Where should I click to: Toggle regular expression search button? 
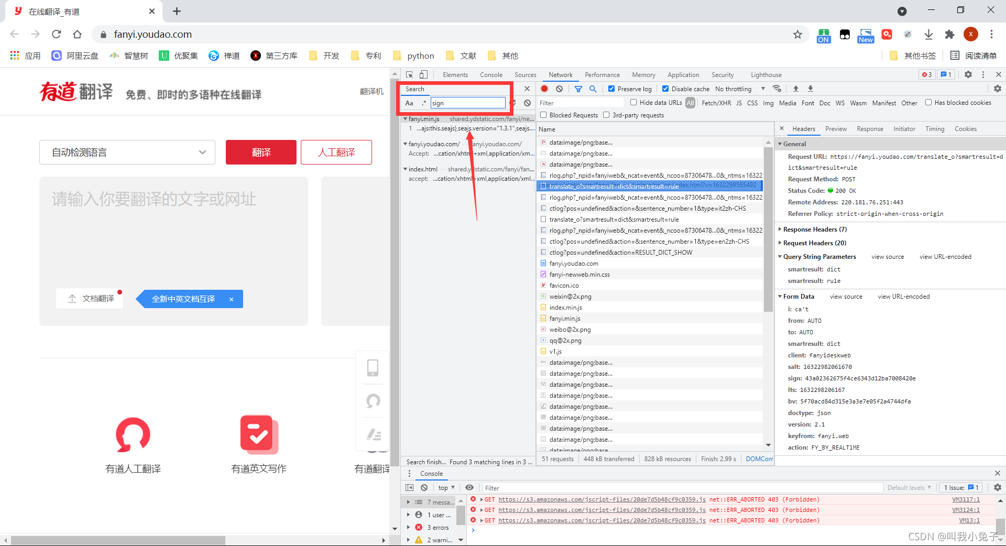coord(423,103)
